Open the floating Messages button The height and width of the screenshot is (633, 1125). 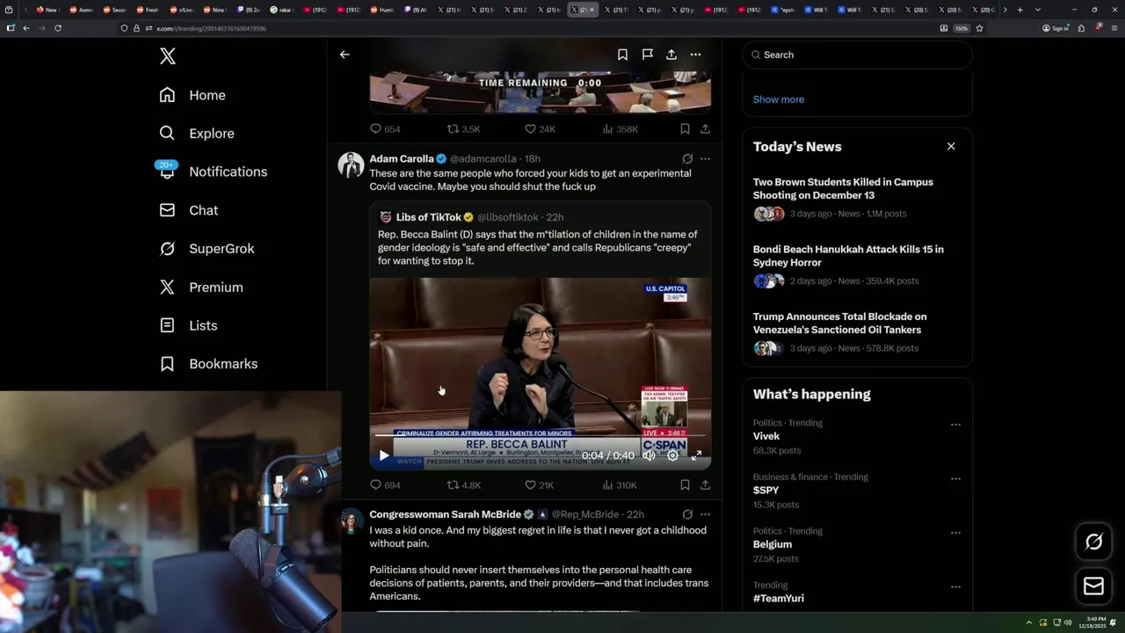coord(1093,586)
